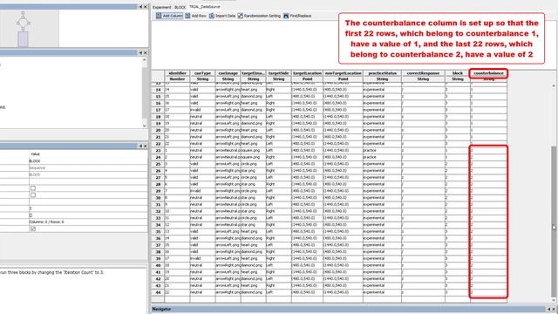Pin toggle of the properties Value panel
The height and width of the screenshot is (314, 558).
point(140,146)
